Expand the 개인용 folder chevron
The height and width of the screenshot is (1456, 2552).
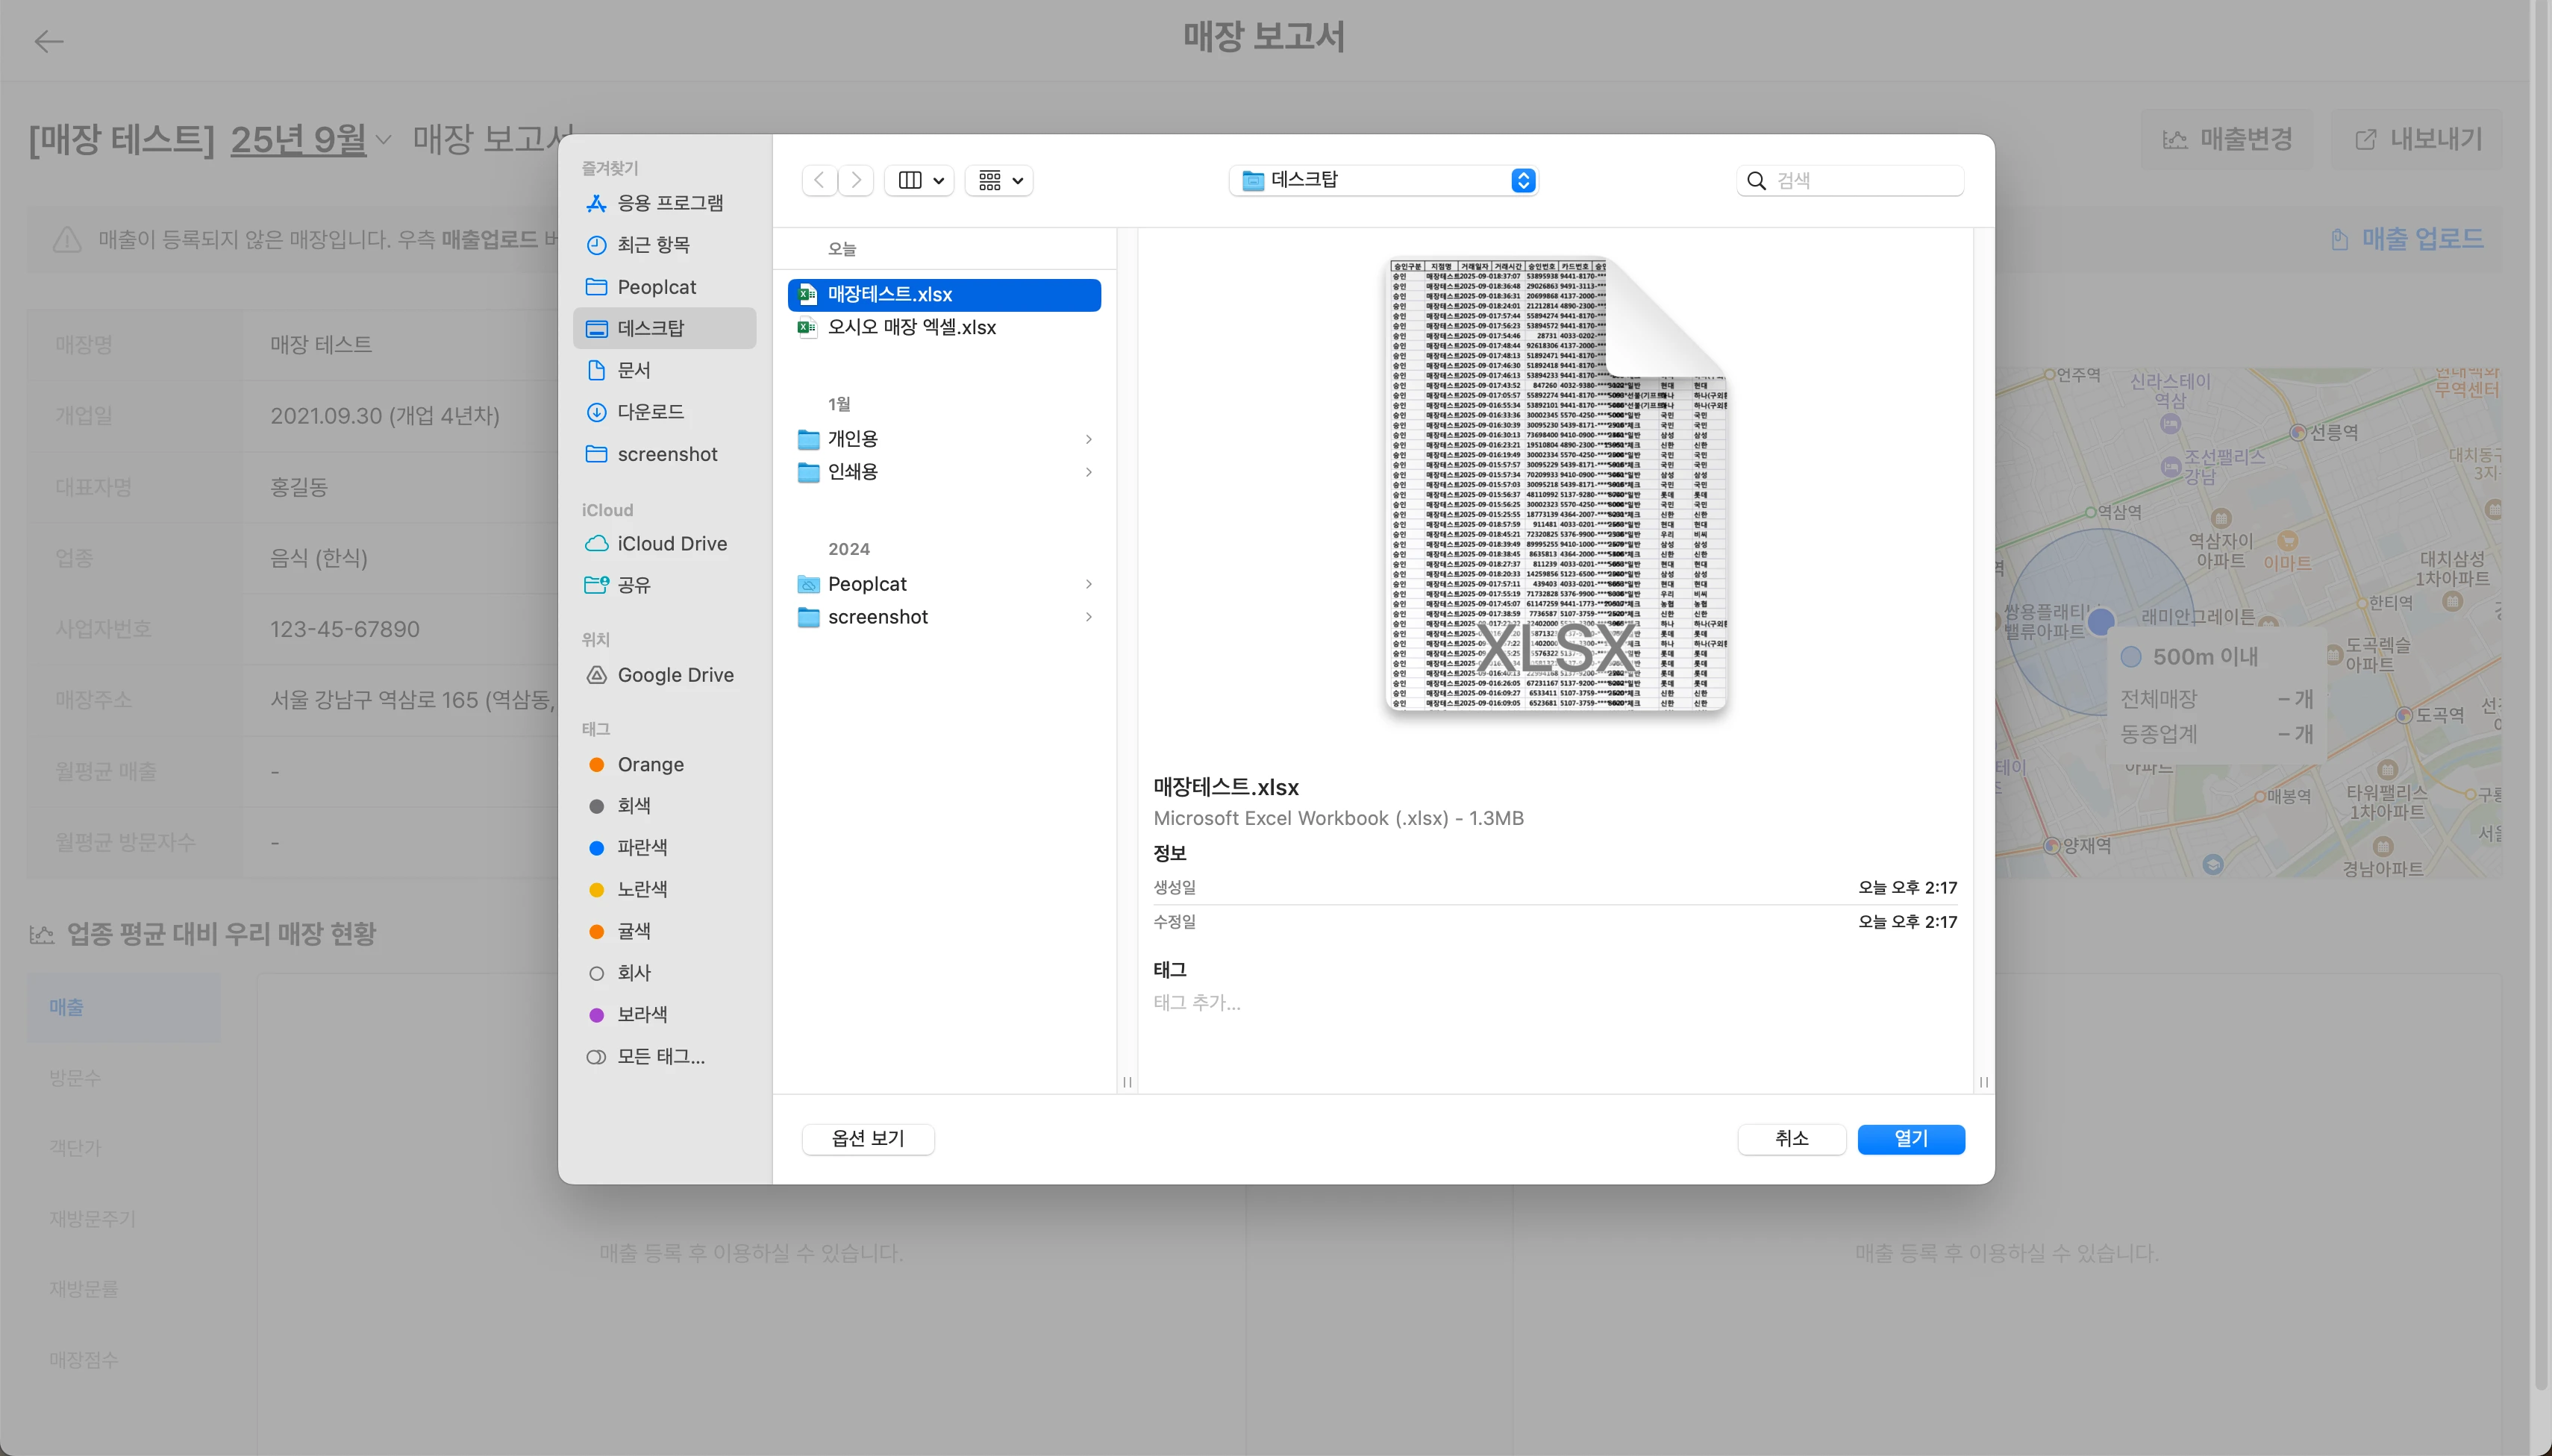coord(1089,439)
